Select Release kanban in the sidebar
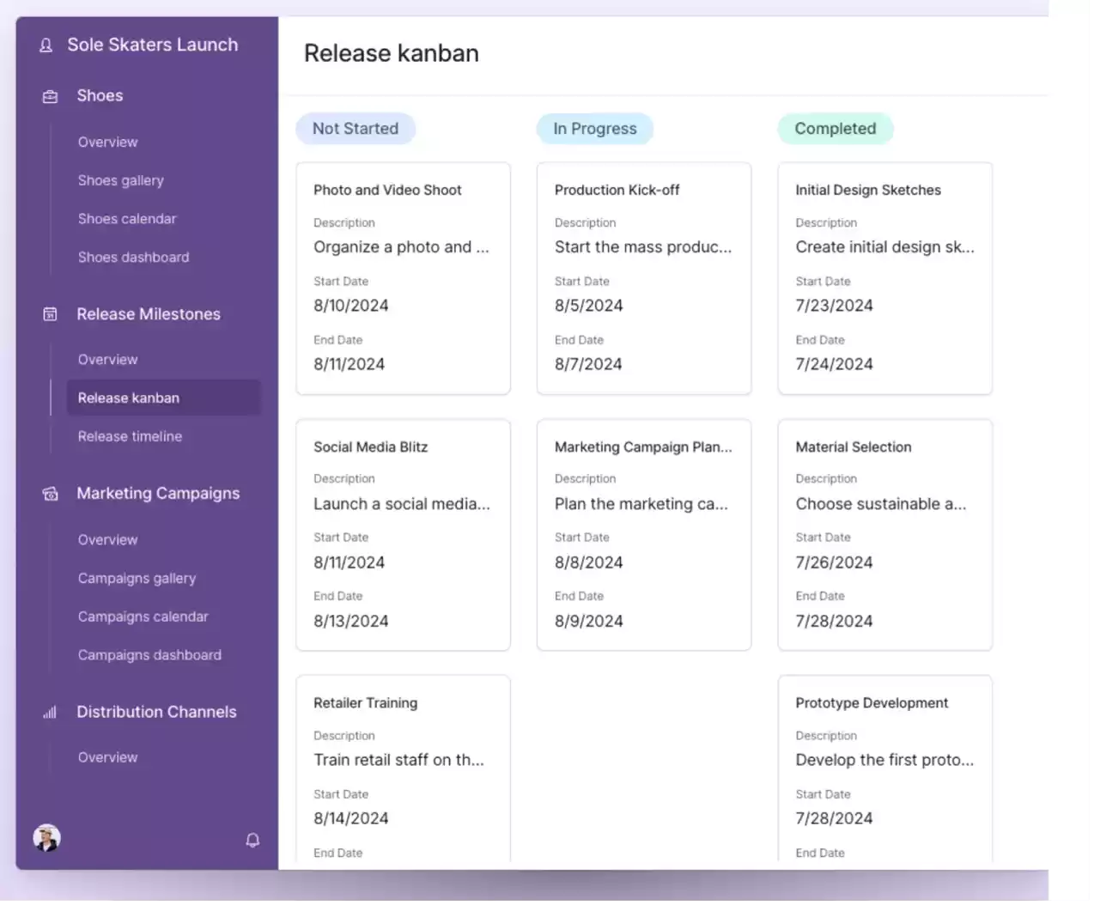 pyautogui.click(x=129, y=398)
